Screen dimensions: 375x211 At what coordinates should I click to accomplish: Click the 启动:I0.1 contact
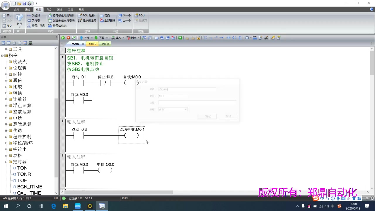[79, 83]
